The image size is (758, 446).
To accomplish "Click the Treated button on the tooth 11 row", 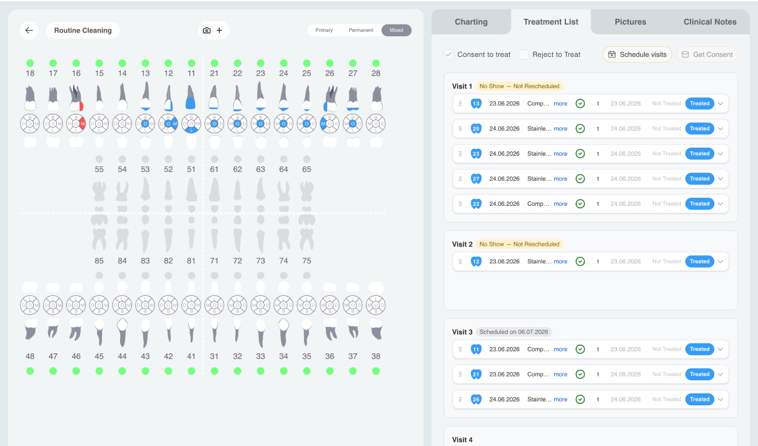I will pos(700,349).
